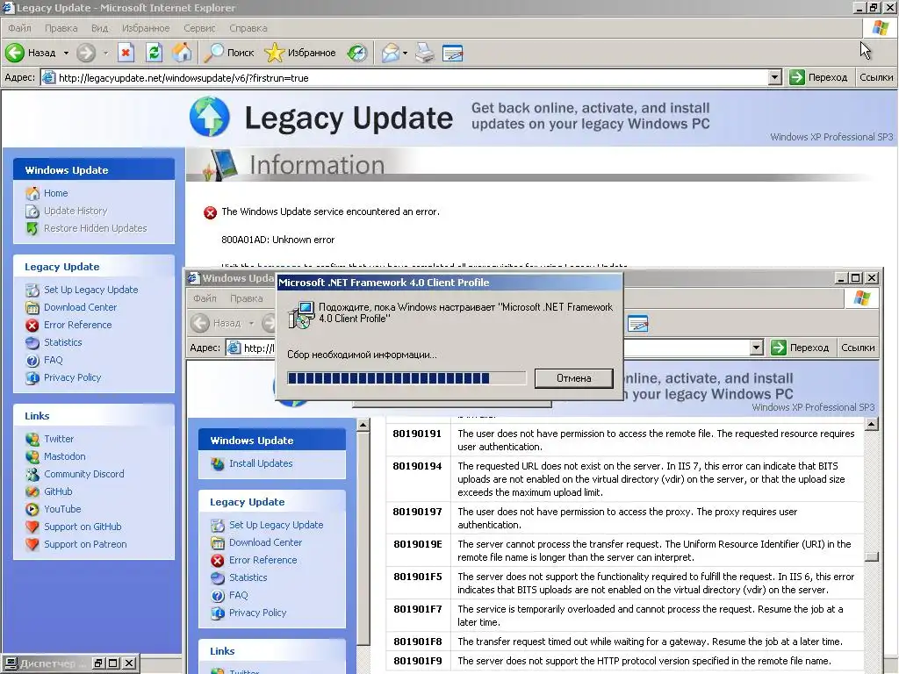Image resolution: width=899 pixels, height=674 pixels.
Task: Click the Legacy Update globe logo
Action: click(209, 117)
